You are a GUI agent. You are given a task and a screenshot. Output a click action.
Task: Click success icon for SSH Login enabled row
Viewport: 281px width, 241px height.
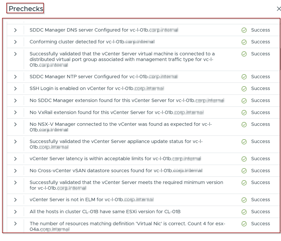click(244, 89)
